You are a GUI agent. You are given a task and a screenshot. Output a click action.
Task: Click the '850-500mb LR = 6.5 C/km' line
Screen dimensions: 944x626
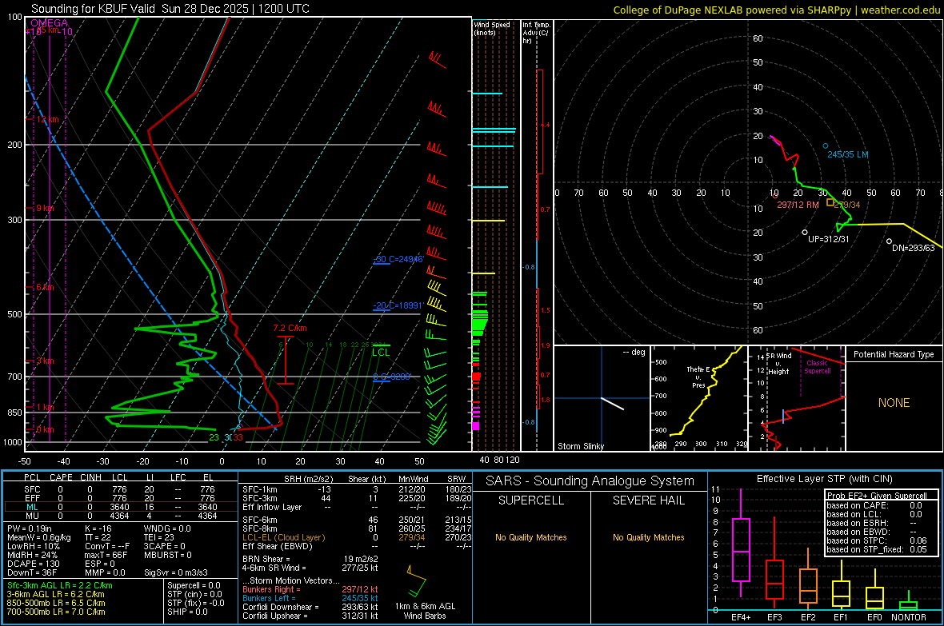[x=56, y=603]
